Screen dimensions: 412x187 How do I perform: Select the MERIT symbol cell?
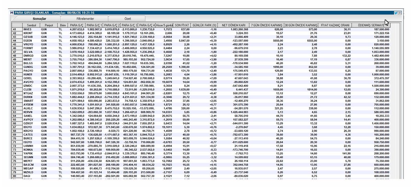(x=31, y=59)
